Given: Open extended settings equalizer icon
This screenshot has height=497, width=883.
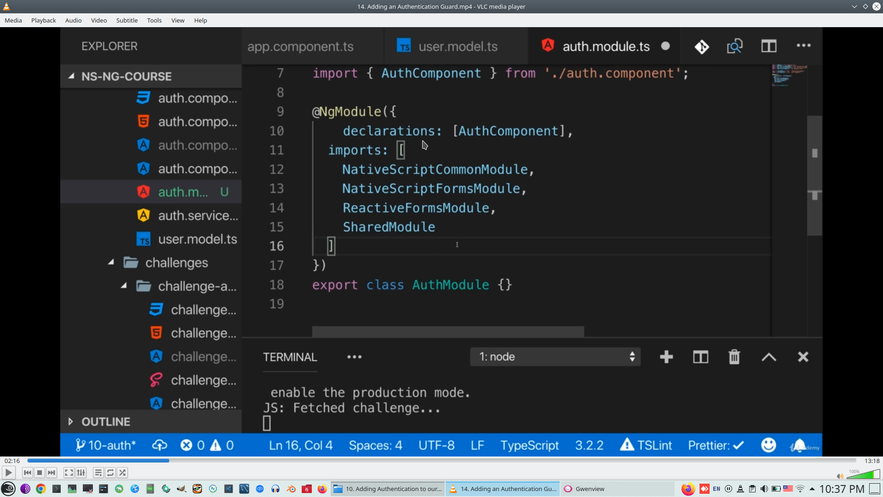Looking at the screenshot, I should [x=81, y=473].
